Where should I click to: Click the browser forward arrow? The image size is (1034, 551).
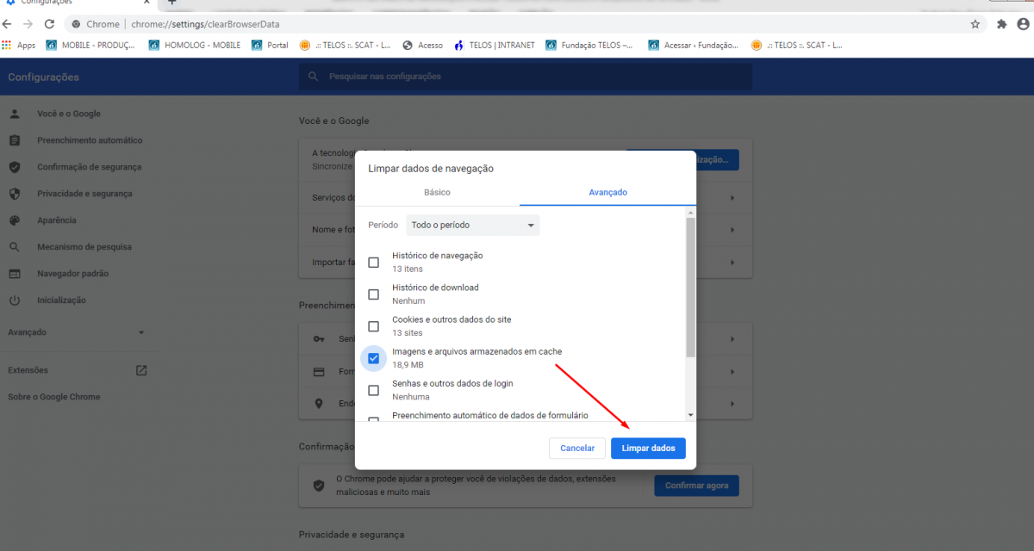pos(28,24)
